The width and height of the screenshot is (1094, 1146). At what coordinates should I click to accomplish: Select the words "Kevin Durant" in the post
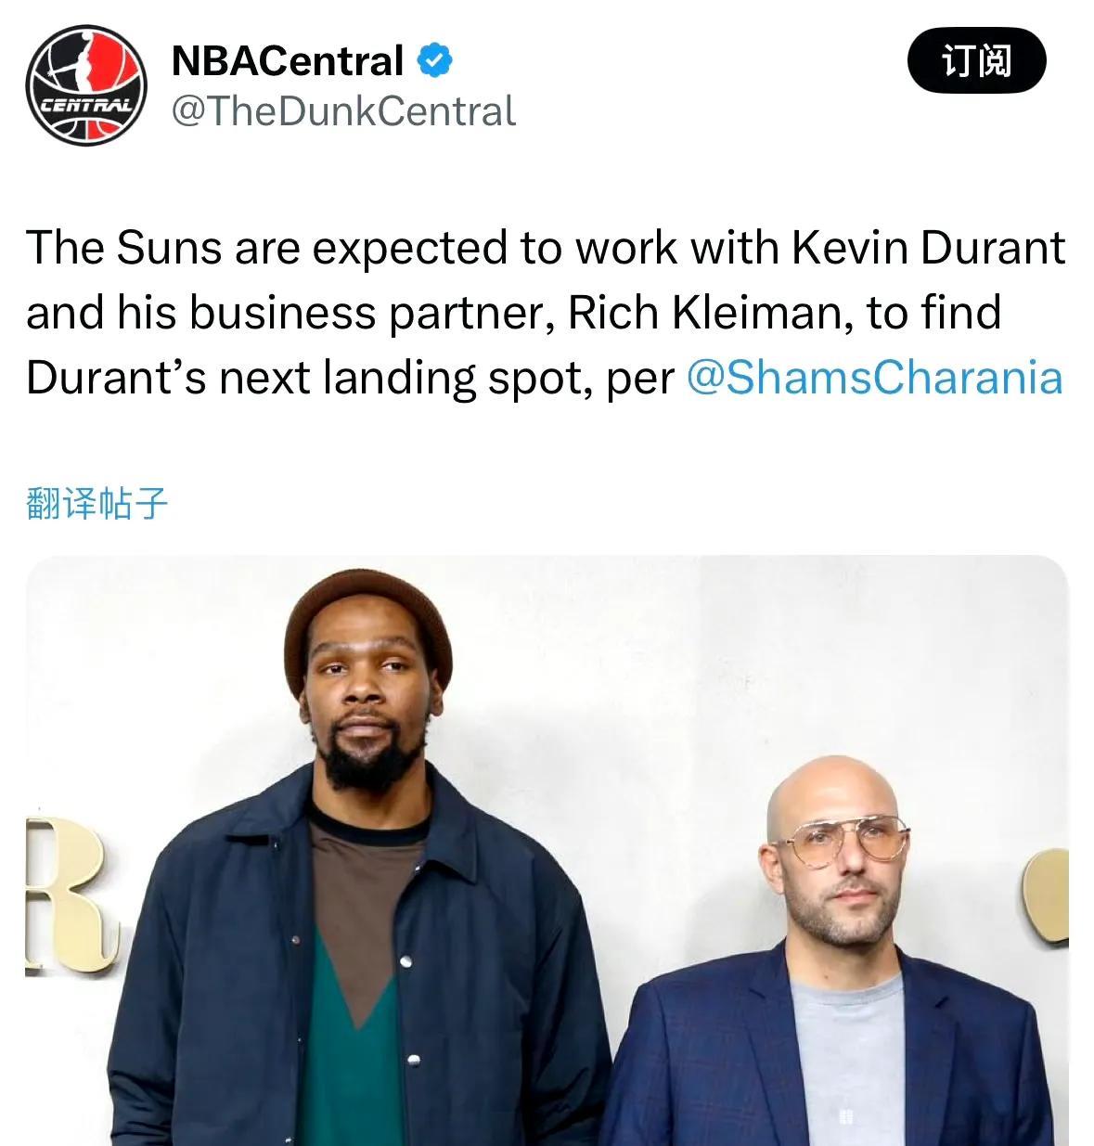(x=928, y=248)
